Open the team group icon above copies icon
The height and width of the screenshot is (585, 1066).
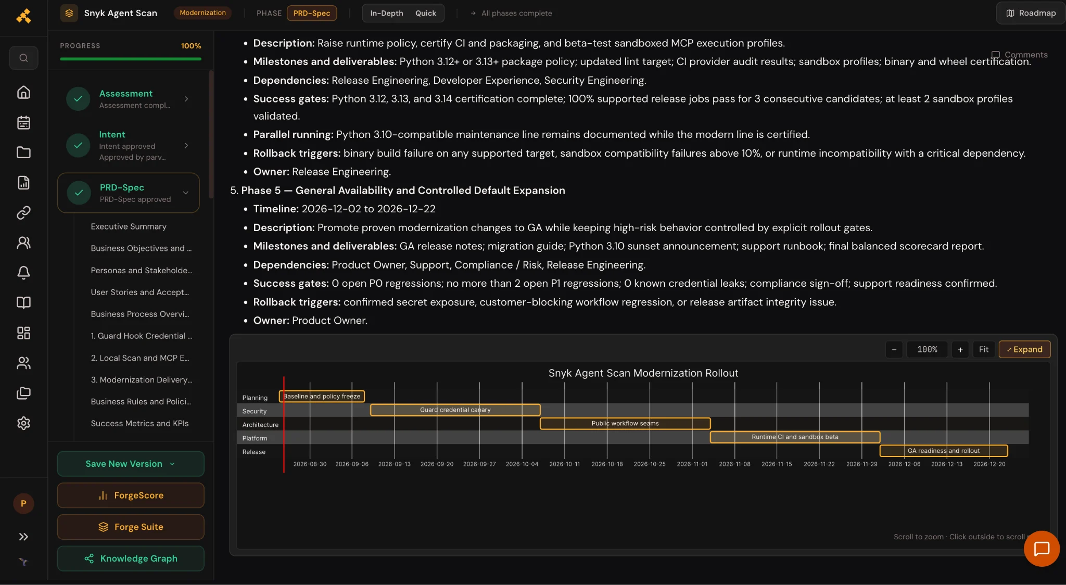click(23, 363)
